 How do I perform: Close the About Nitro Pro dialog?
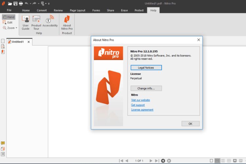pos(198,40)
